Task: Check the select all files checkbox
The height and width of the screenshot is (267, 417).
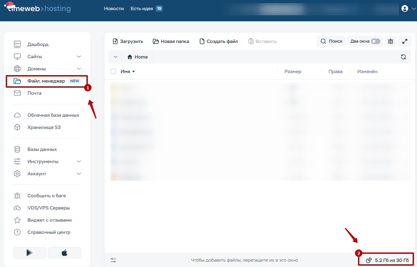Action: pyautogui.click(x=113, y=71)
